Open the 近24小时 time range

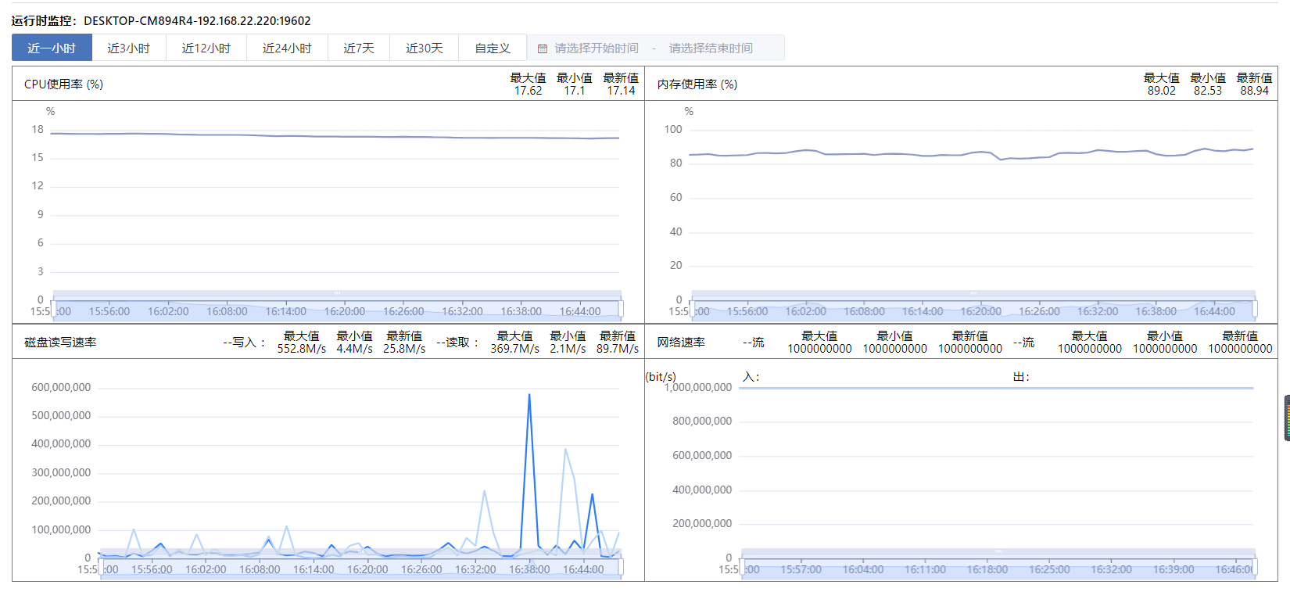coord(287,48)
